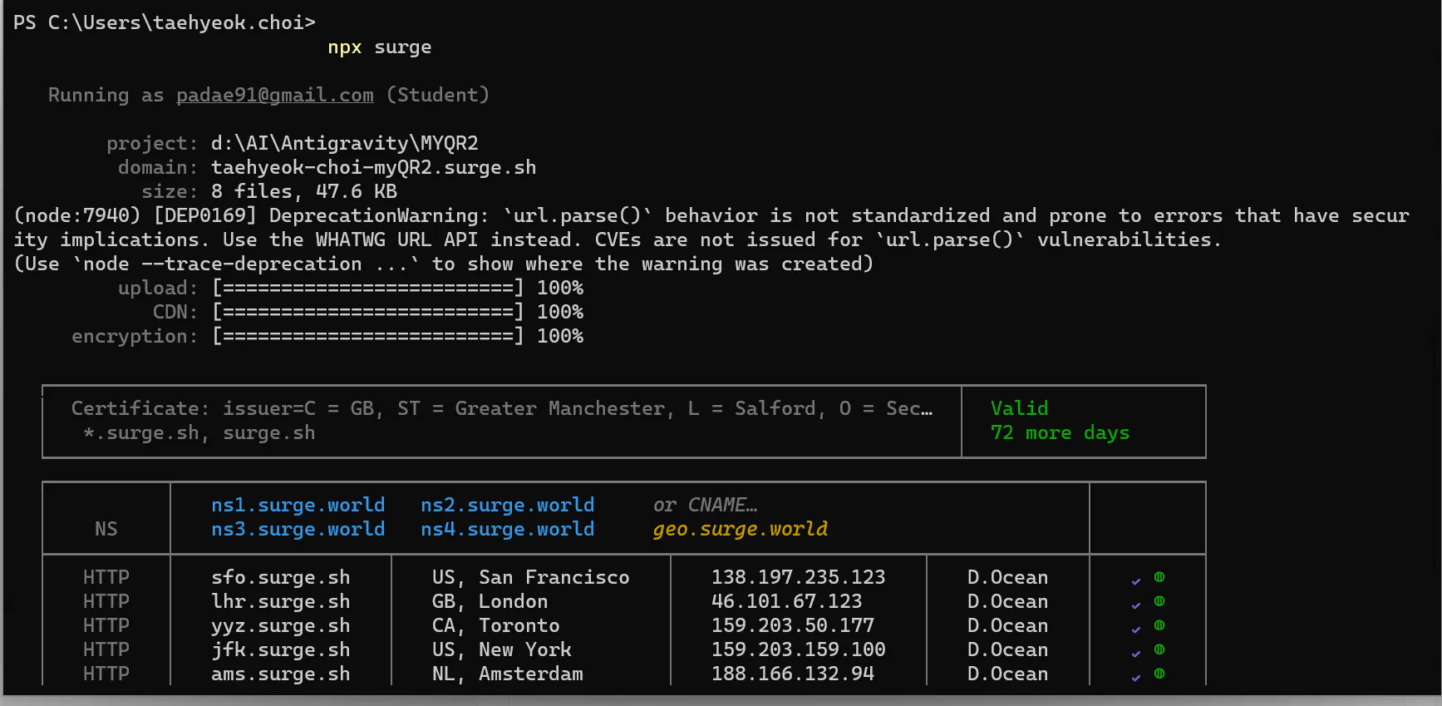The width and height of the screenshot is (1442, 706).
Task: Click the prompt PS C:\Users\taehyeok.choi>
Action: tap(165, 22)
